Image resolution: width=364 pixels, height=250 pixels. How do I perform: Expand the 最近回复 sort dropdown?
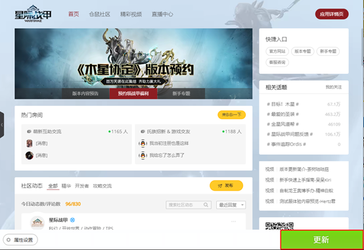click(x=231, y=205)
